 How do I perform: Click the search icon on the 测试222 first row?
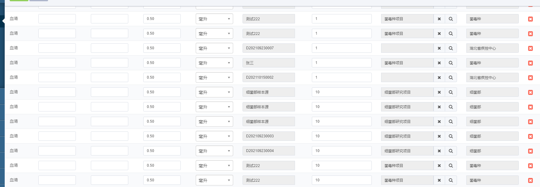[451, 19]
